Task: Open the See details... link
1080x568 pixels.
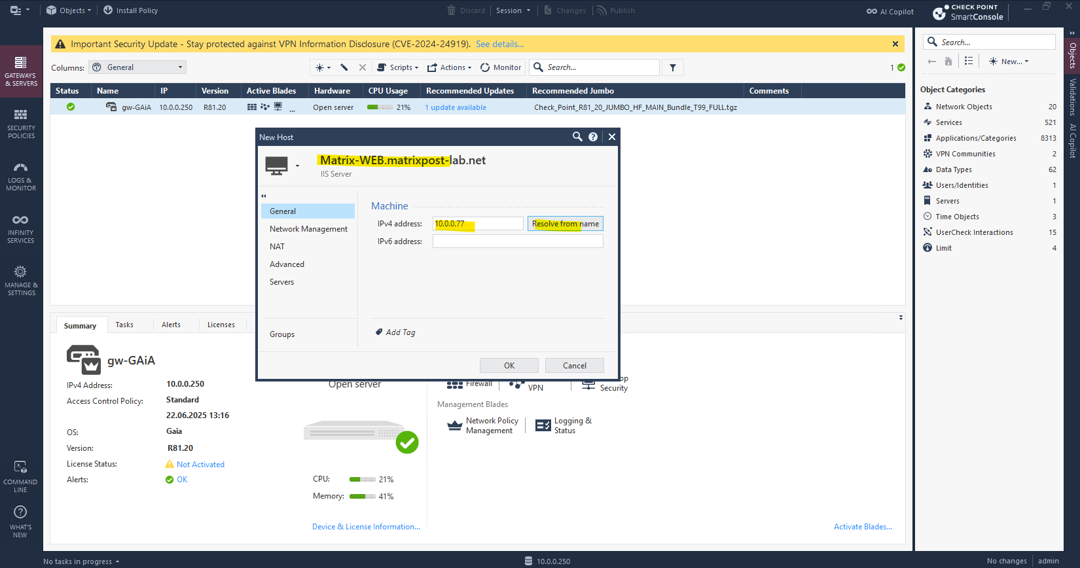Action: pyautogui.click(x=499, y=44)
